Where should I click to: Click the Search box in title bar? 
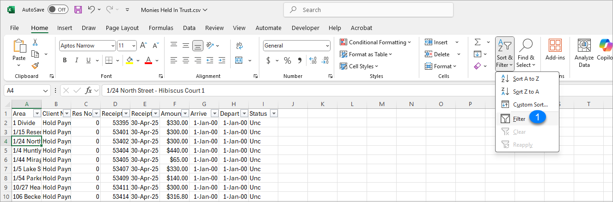coord(368,10)
